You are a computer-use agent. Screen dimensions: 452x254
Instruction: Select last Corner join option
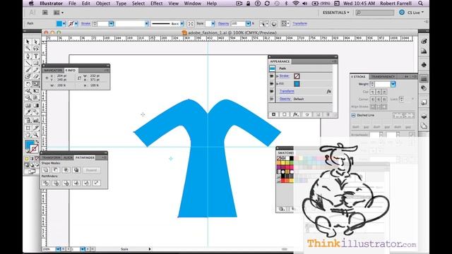click(384, 99)
